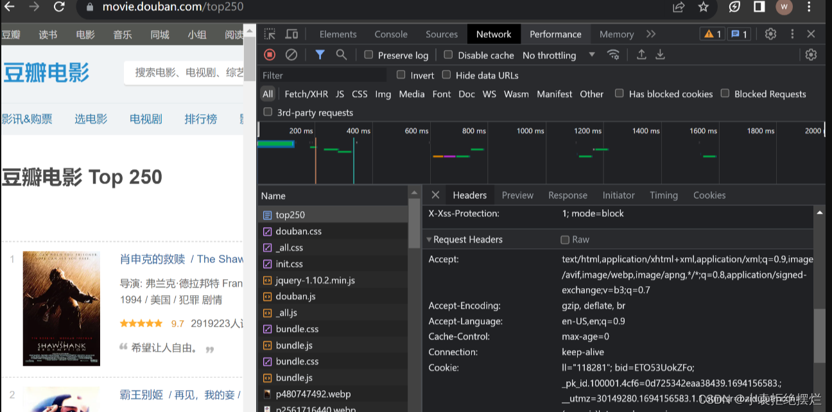832x412 pixels.
Task: Filter requests by Doc type
Action: click(x=467, y=94)
